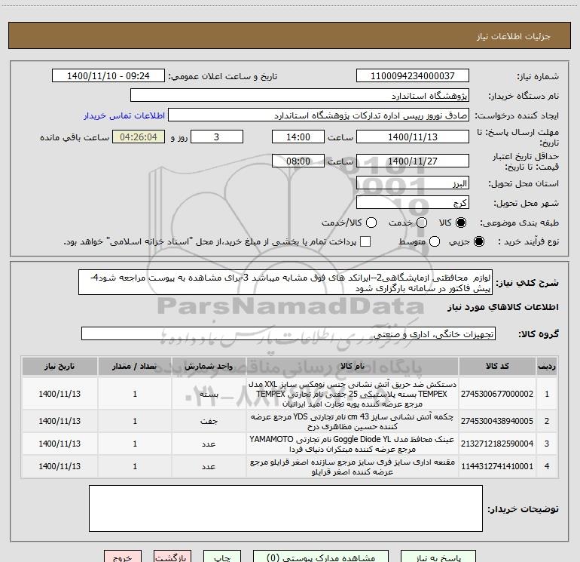Screen dimensions: 580x562
Task: Click the جفت unit cell in row 2
Action: [209, 421]
